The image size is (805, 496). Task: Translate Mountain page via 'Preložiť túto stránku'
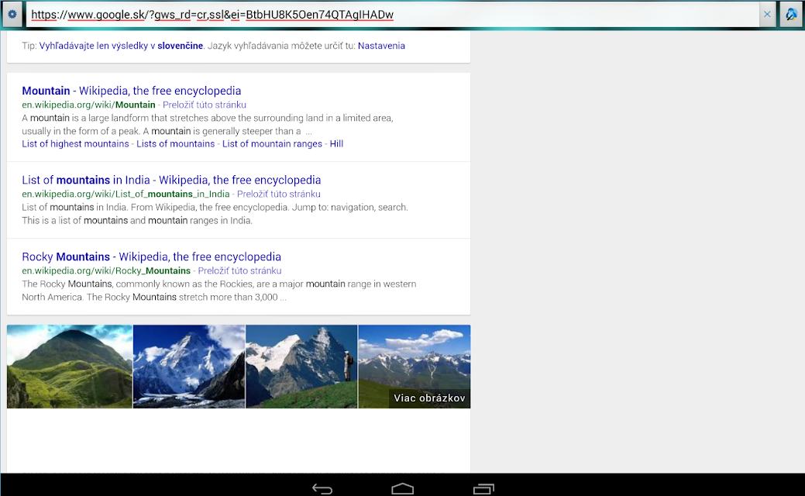tap(205, 105)
